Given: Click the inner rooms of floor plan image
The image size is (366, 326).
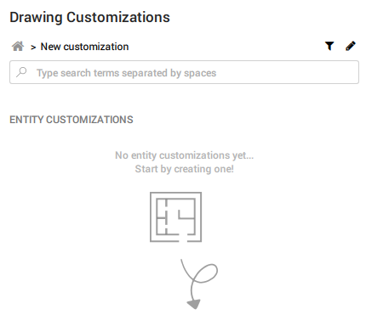Looking at the screenshot, I should click(x=175, y=216).
